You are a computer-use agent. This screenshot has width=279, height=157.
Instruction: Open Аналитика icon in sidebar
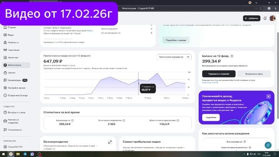pyautogui.click(x=5, y=58)
